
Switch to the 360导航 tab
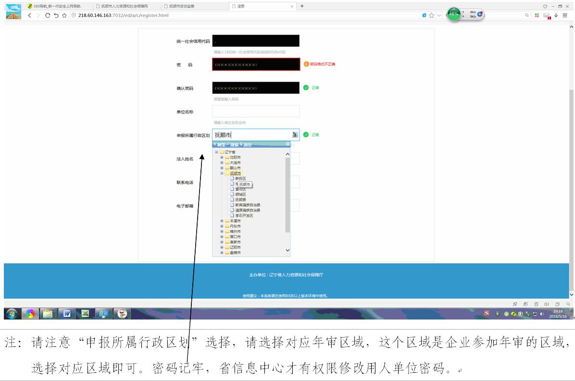[x=57, y=6]
